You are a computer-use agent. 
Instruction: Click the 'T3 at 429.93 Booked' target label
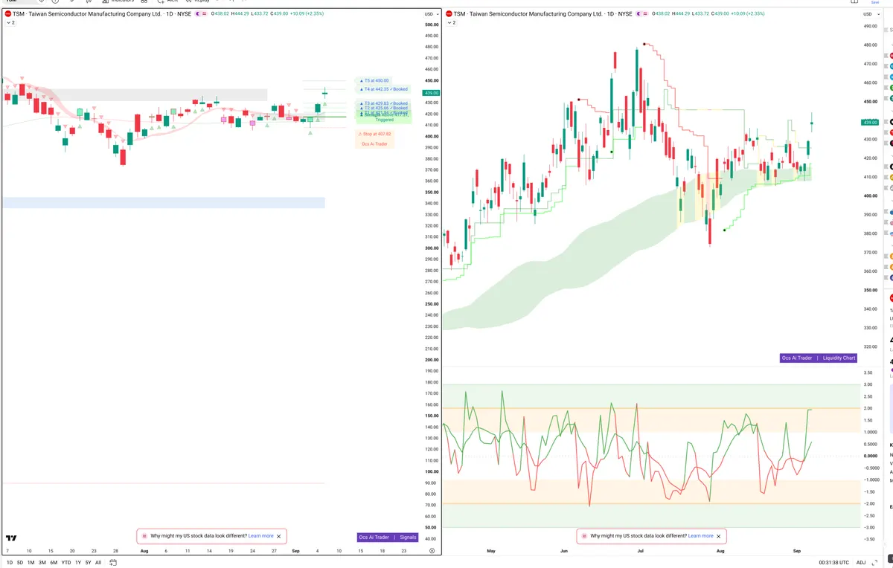pyautogui.click(x=384, y=103)
